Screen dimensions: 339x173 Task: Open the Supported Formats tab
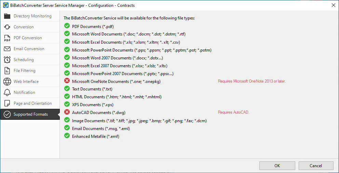(x=30, y=114)
